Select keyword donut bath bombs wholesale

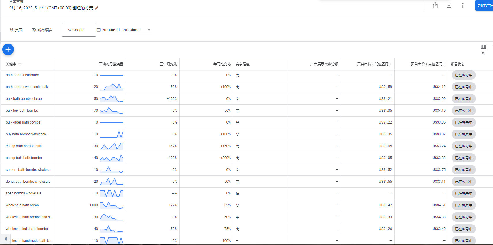pyautogui.click(x=28, y=182)
